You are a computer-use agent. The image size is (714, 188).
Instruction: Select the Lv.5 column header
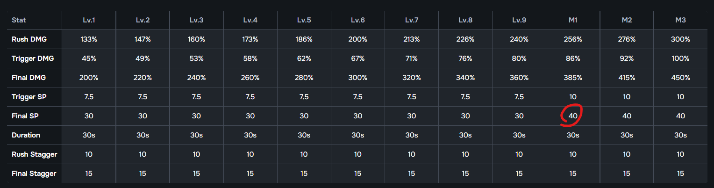[304, 20]
